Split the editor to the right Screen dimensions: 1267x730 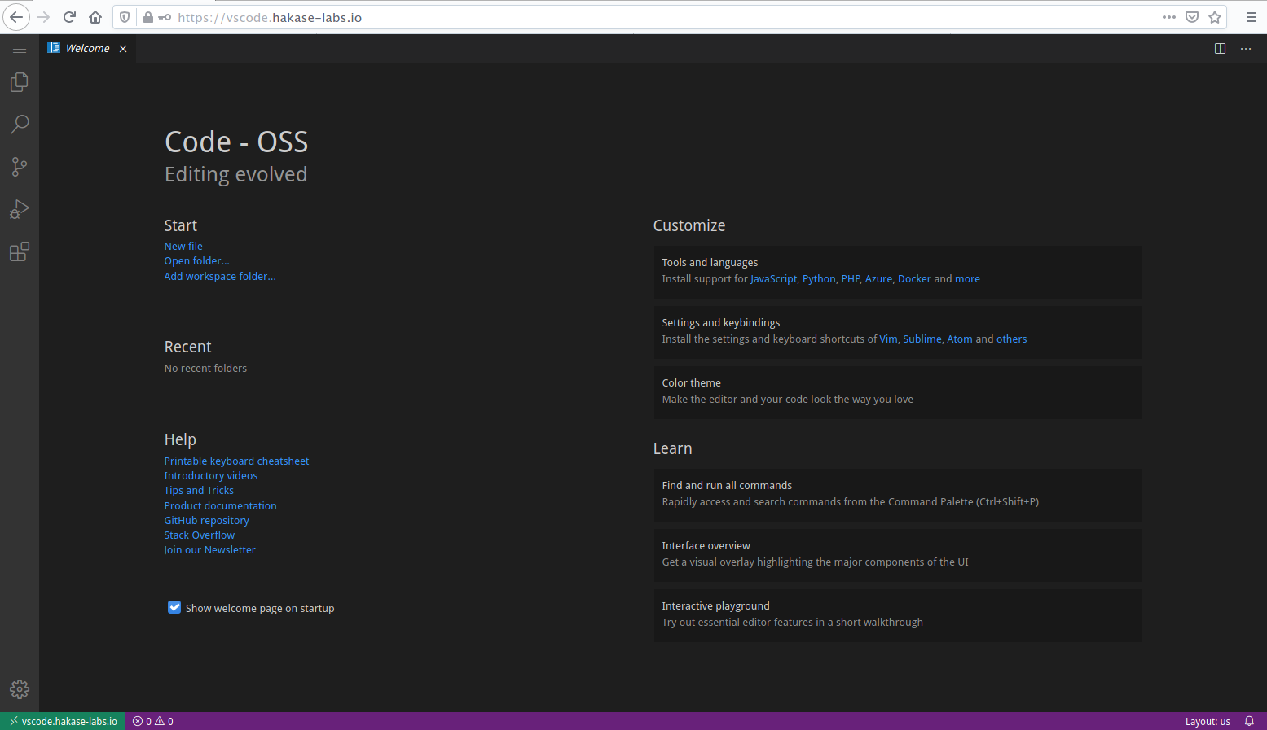point(1220,49)
